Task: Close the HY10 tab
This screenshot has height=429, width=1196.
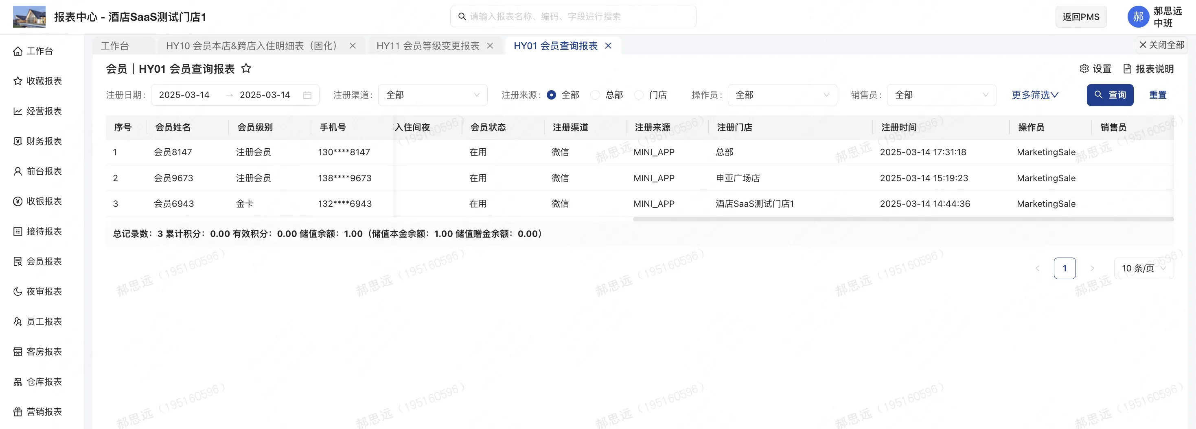Action: coord(353,46)
